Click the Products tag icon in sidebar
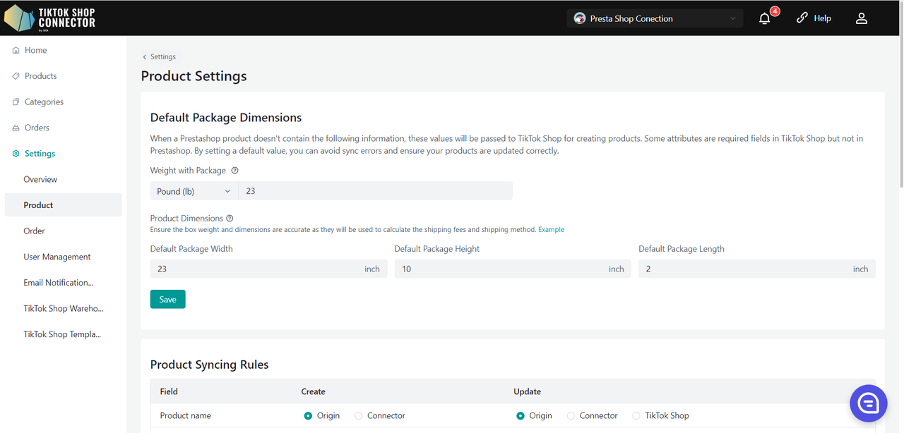Screen dimensions: 904x433 click(16, 76)
